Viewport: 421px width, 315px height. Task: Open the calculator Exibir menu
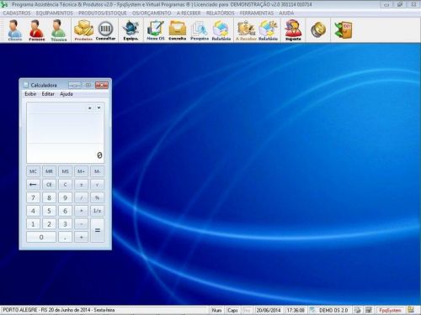30,94
